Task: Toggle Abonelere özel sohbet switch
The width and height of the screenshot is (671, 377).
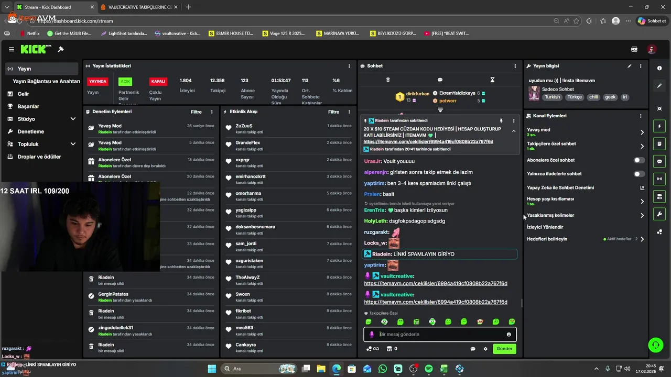Action: [x=639, y=160]
